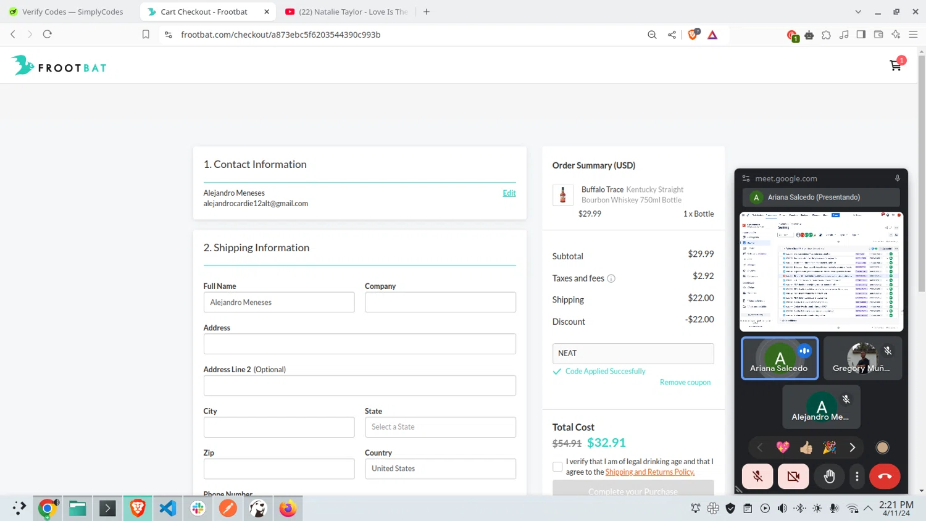Go back in browser history
Viewport: 926px width, 521px height.
click(13, 35)
